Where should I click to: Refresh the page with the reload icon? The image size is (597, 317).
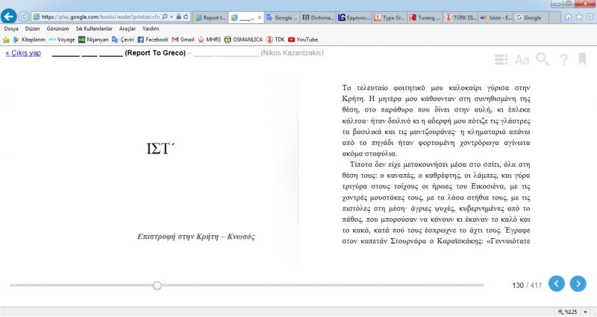pyautogui.click(x=186, y=16)
